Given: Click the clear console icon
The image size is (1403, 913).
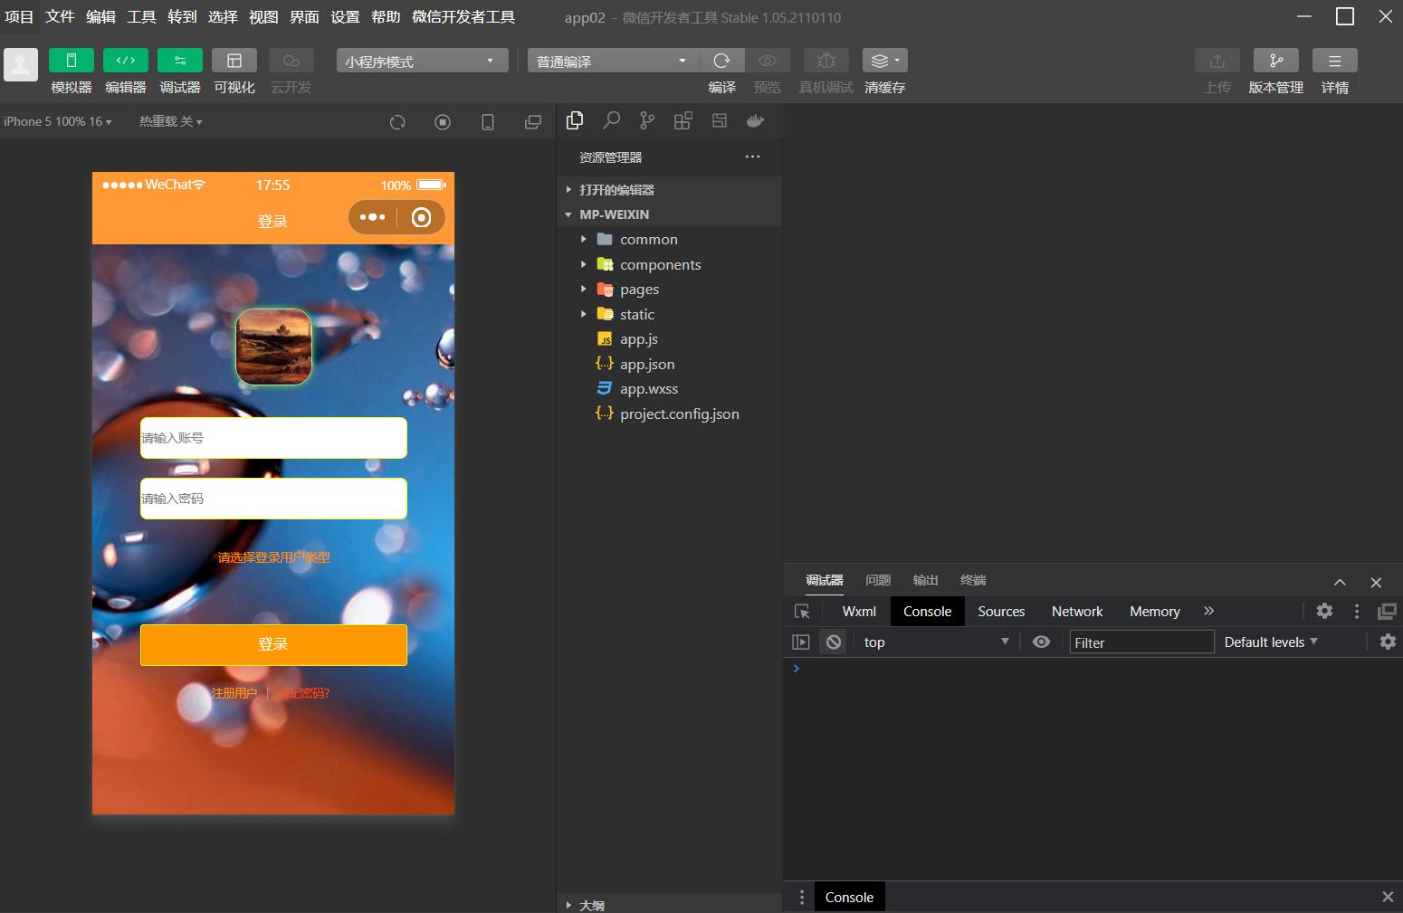Looking at the screenshot, I should pos(834,642).
